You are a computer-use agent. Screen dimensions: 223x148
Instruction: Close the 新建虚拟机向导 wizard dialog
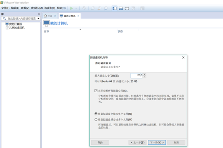tap(183, 57)
